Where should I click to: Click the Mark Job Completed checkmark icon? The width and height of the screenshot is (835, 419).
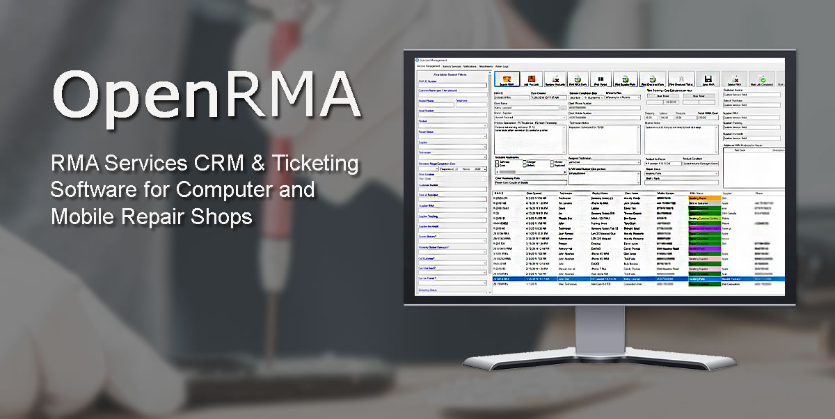click(x=762, y=79)
